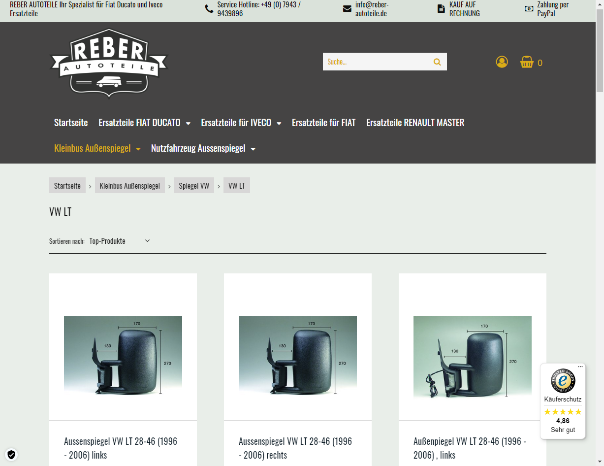Open the user account icon
This screenshot has width=604, height=466.
click(x=502, y=62)
